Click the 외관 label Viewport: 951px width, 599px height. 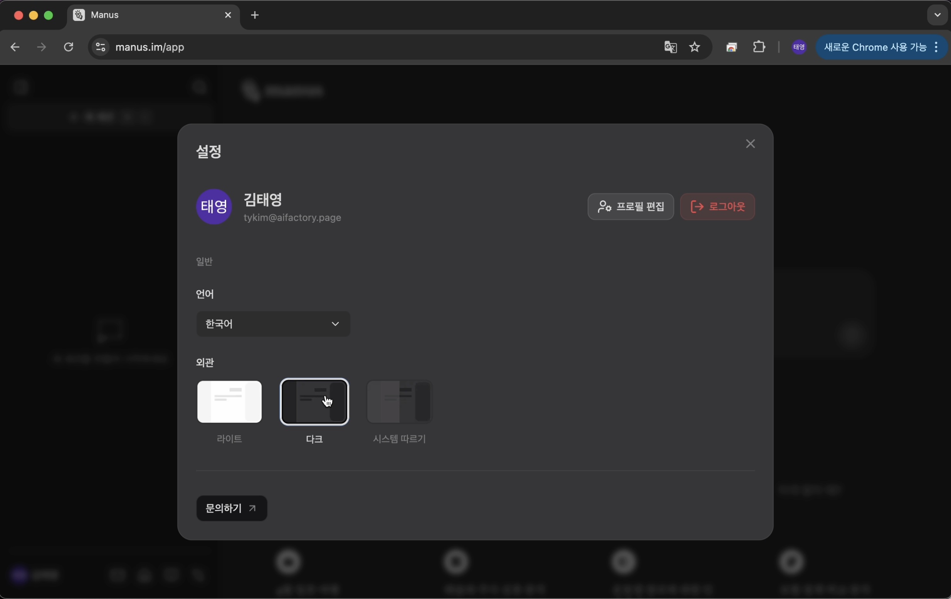point(205,362)
